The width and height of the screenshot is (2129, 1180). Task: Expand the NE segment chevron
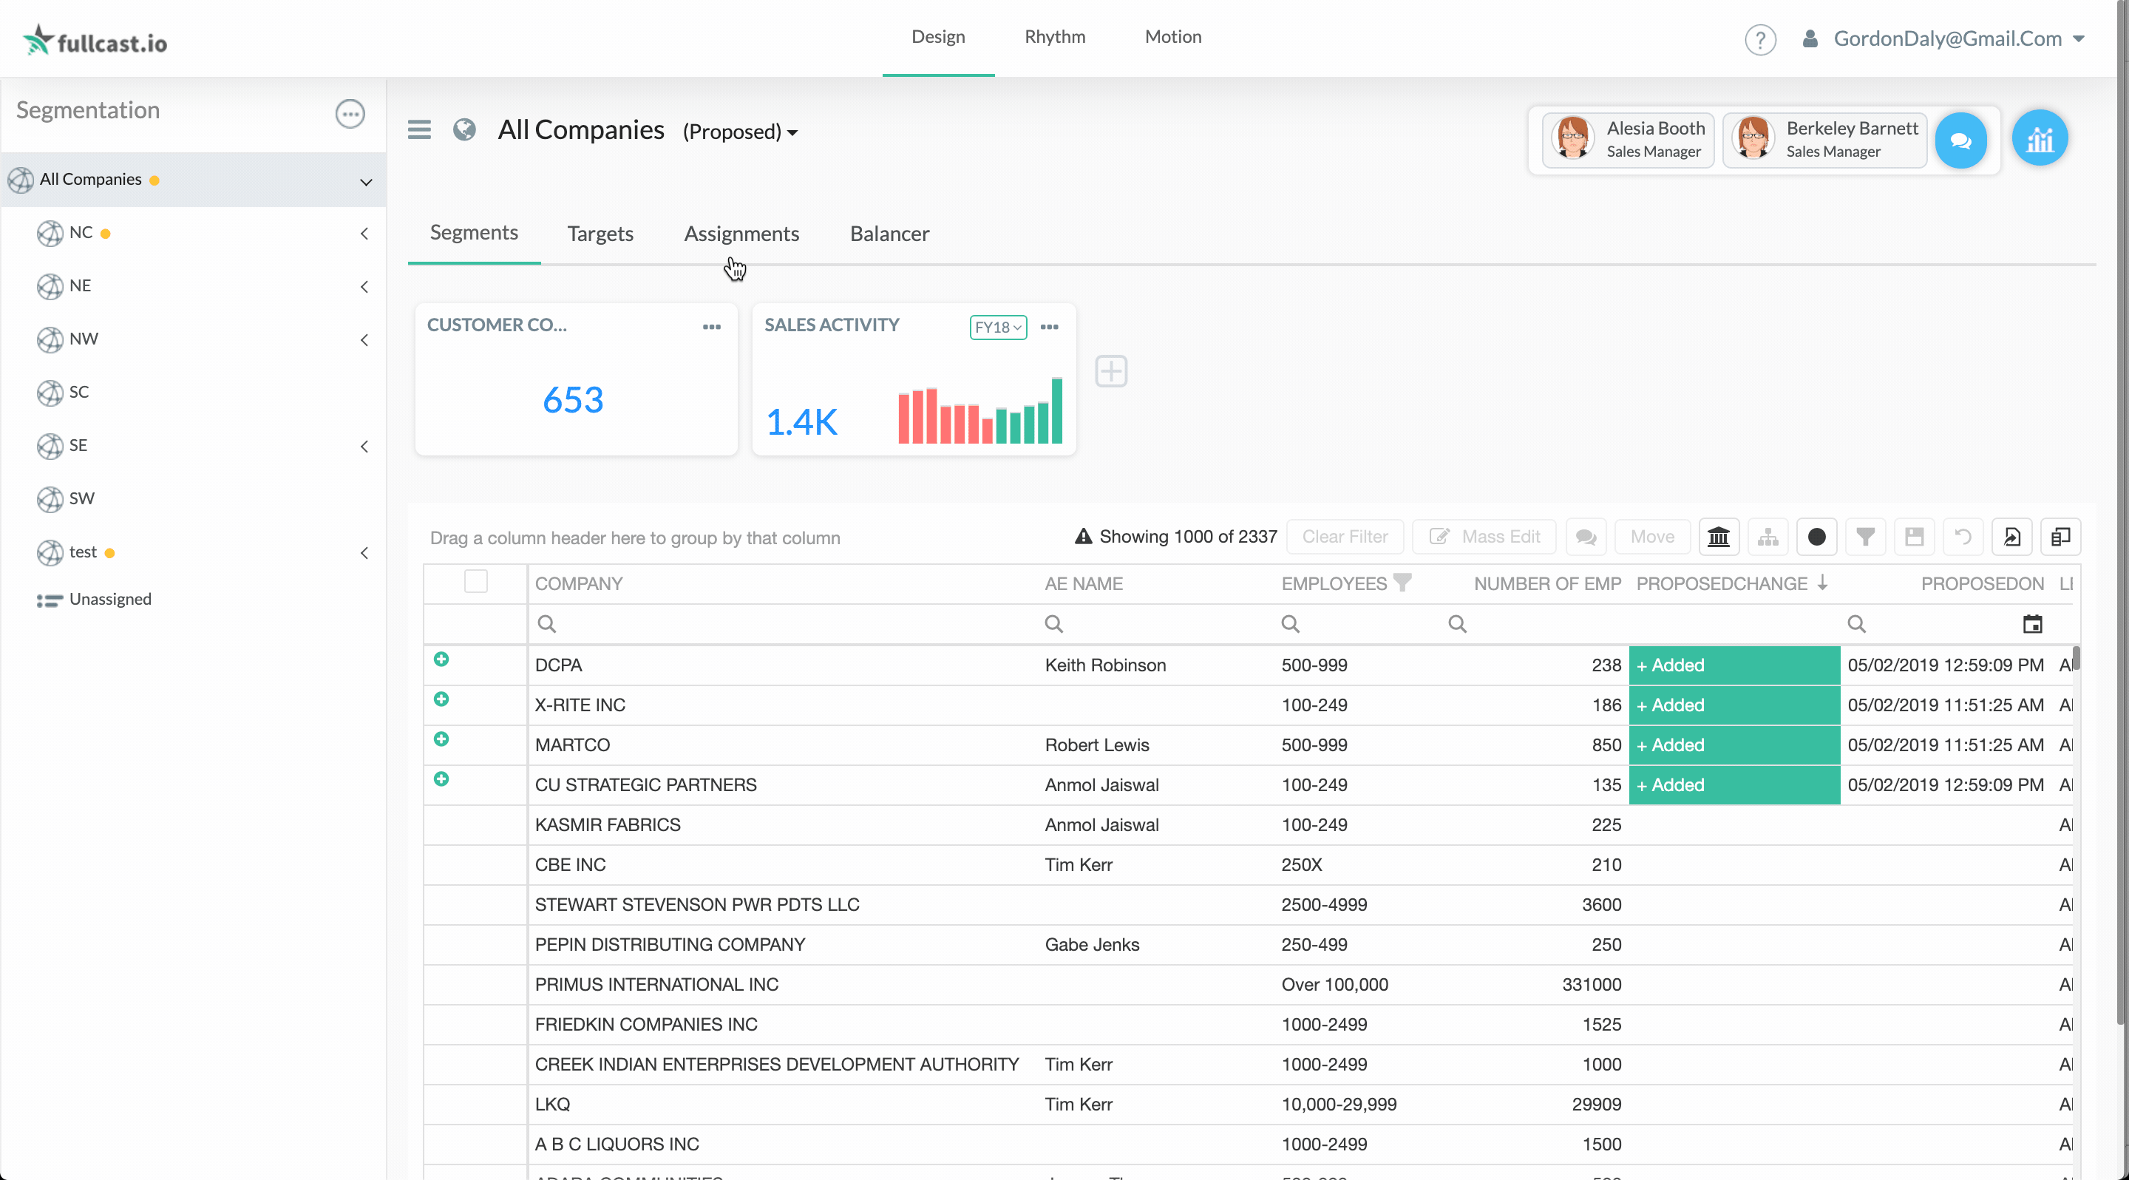click(364, 287)
